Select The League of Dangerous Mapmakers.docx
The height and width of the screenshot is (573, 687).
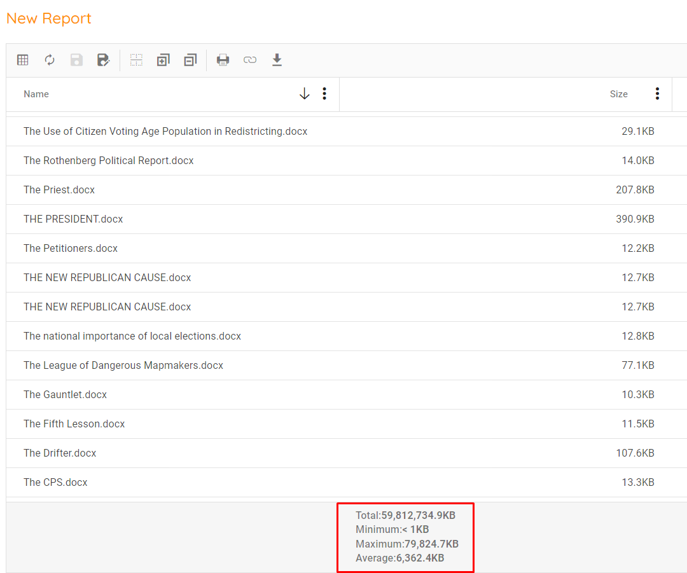click(x=123, y=365)
